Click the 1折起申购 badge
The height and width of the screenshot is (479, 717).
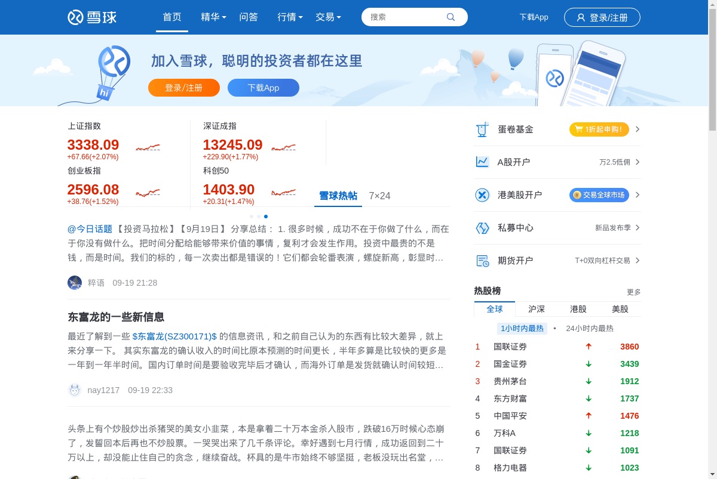pyautogui.click(x=599, y=129)
